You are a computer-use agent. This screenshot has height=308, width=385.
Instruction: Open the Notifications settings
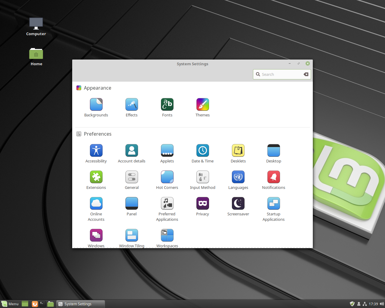(x=274, y=180)
